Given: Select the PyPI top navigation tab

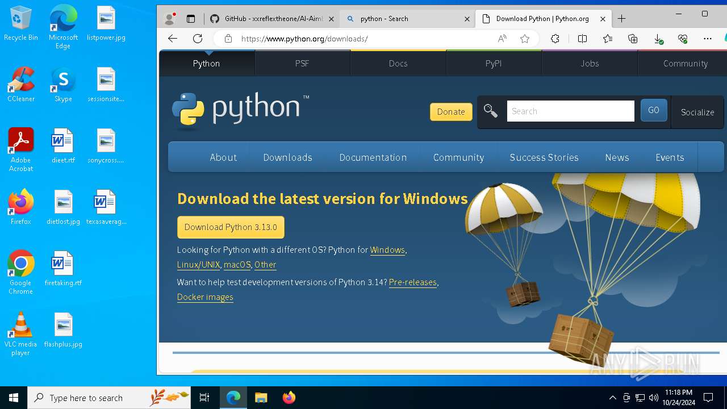Looking at the screenshot, I should click(494, 63).
